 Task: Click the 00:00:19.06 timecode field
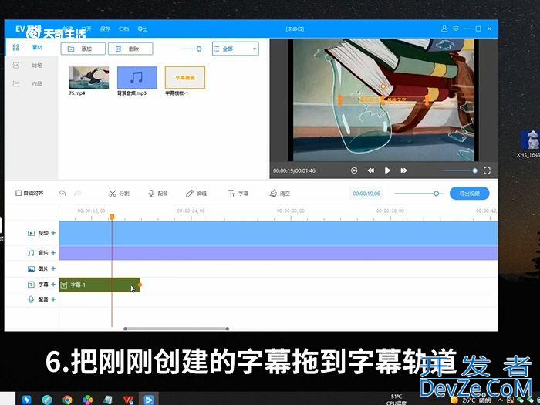[x=366, y=194]
